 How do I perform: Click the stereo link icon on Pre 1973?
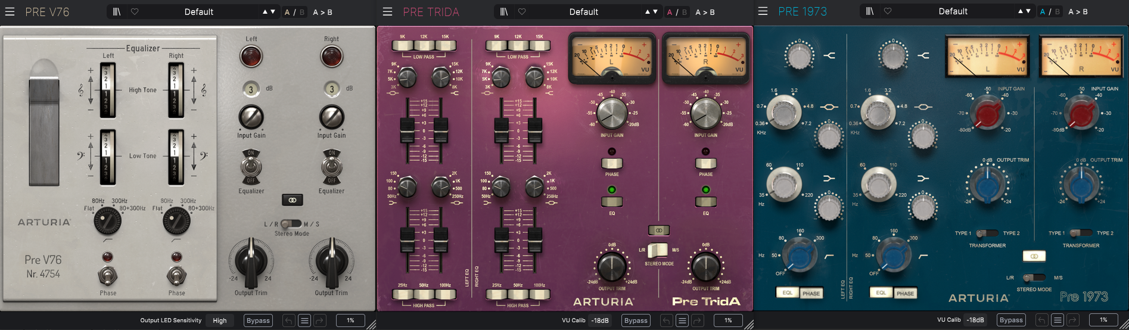point(1034,256)
